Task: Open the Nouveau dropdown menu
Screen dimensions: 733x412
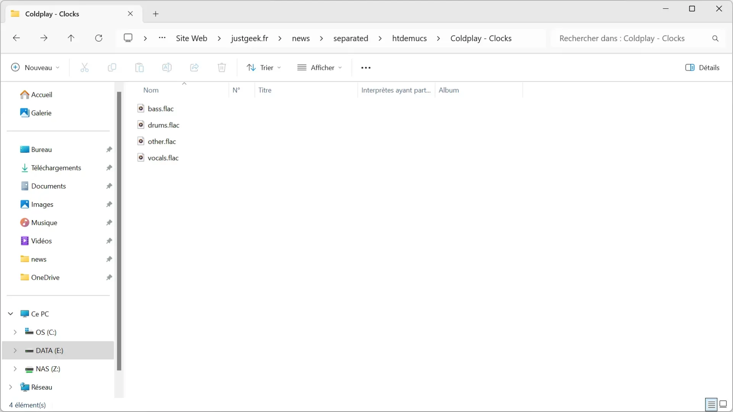Action: [36, 68]
